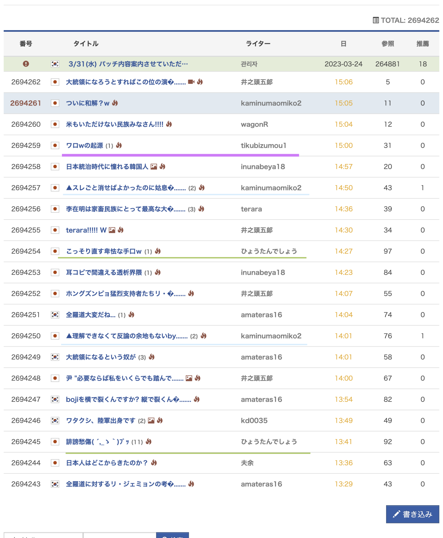443x538 pixels.
Task: Click the 参照 column header
Action: pyautogui.click(x=388, y=44)
